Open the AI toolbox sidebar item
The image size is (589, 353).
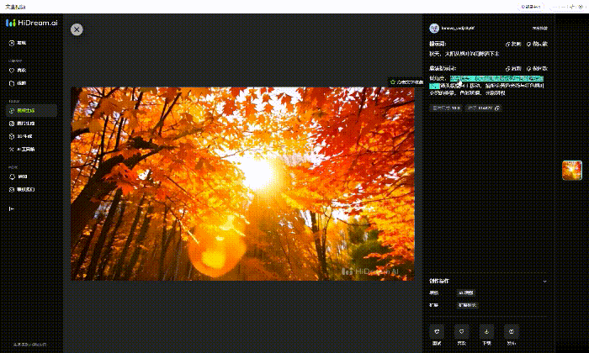click(29, 149)
